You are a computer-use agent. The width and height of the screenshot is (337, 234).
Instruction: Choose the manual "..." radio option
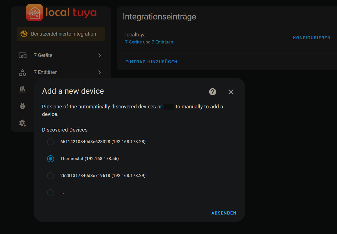point(50,193)
